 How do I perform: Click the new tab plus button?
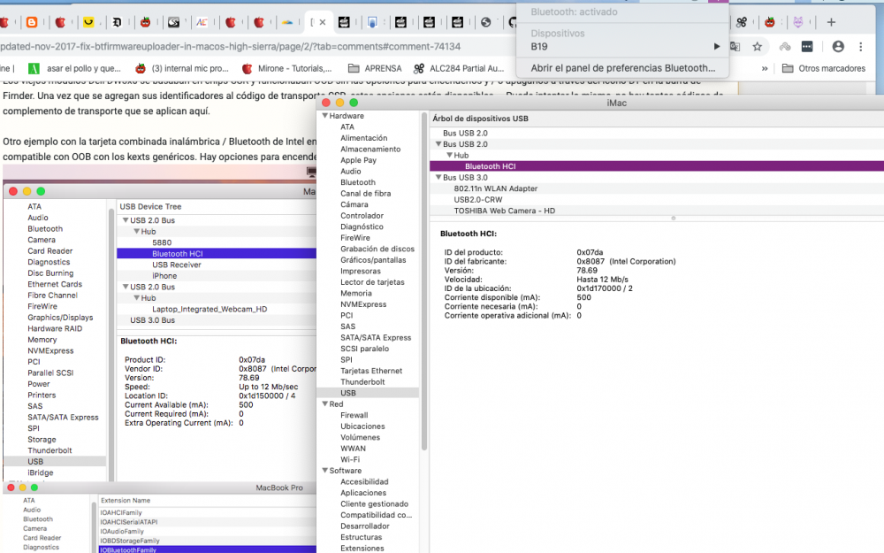click(831, 22)
